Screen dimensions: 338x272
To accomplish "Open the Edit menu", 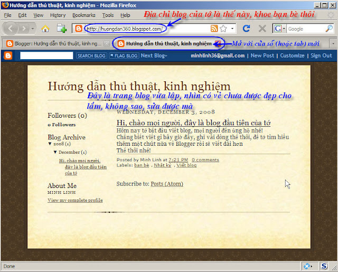I will [22, 15].
